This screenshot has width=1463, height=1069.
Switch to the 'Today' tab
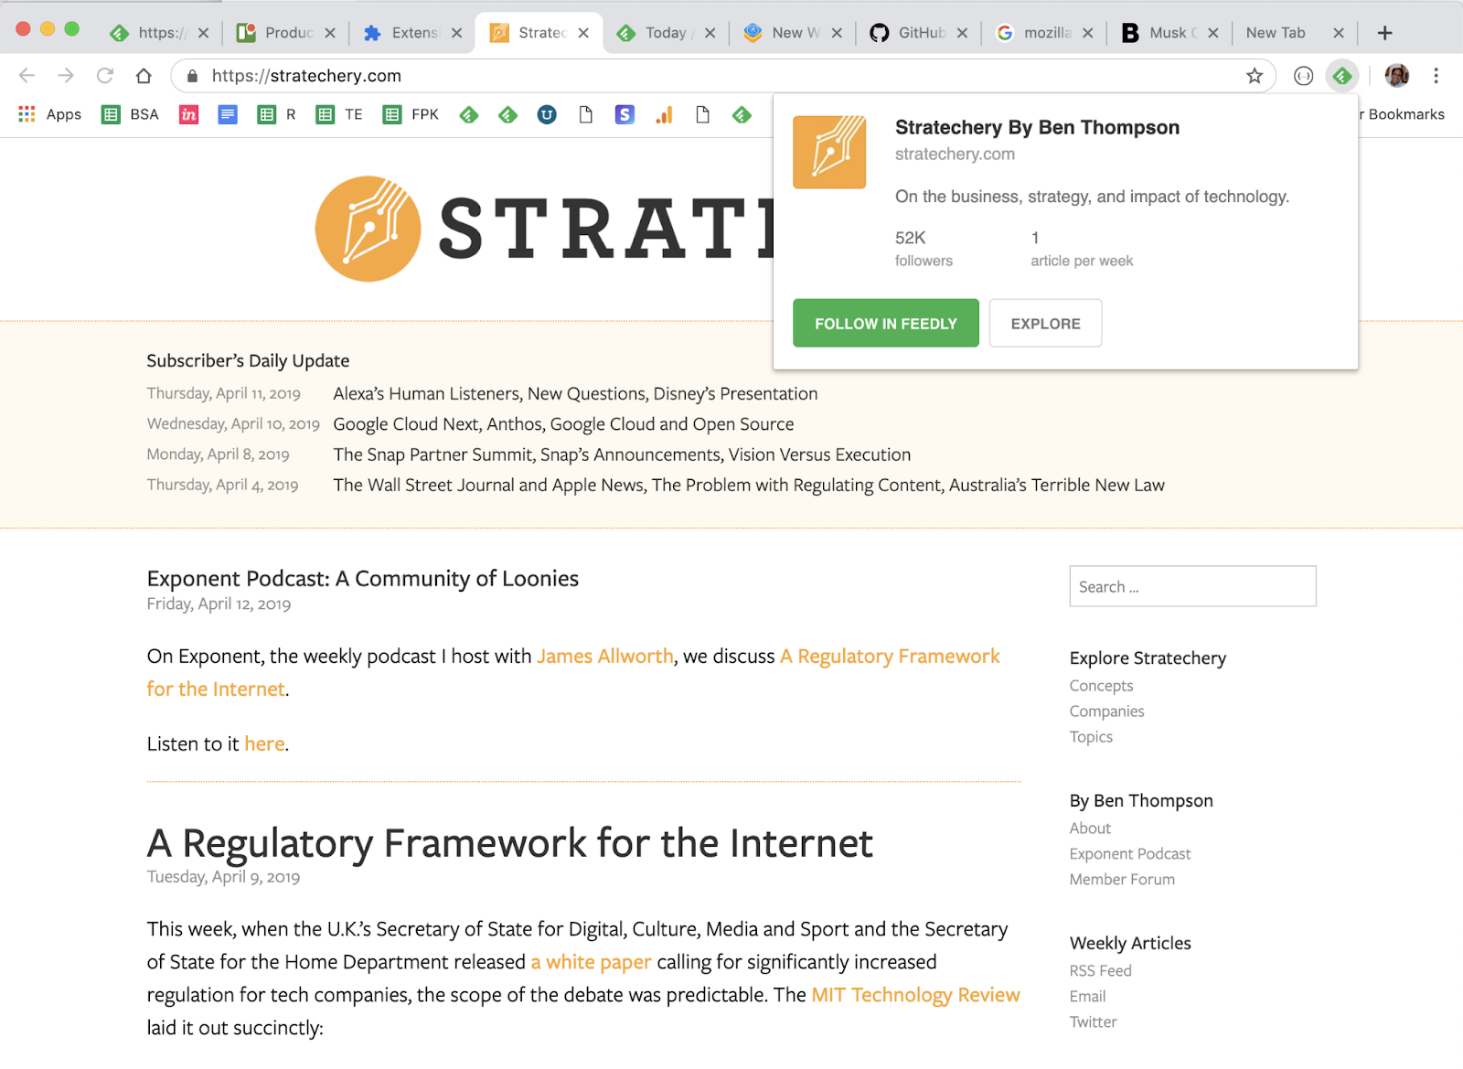(666, 33)
